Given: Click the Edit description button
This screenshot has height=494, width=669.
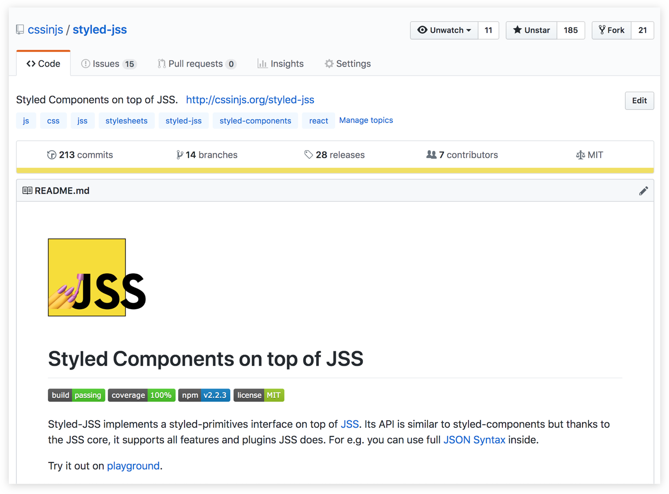Looking at the screenshot, I should point(639,101).
